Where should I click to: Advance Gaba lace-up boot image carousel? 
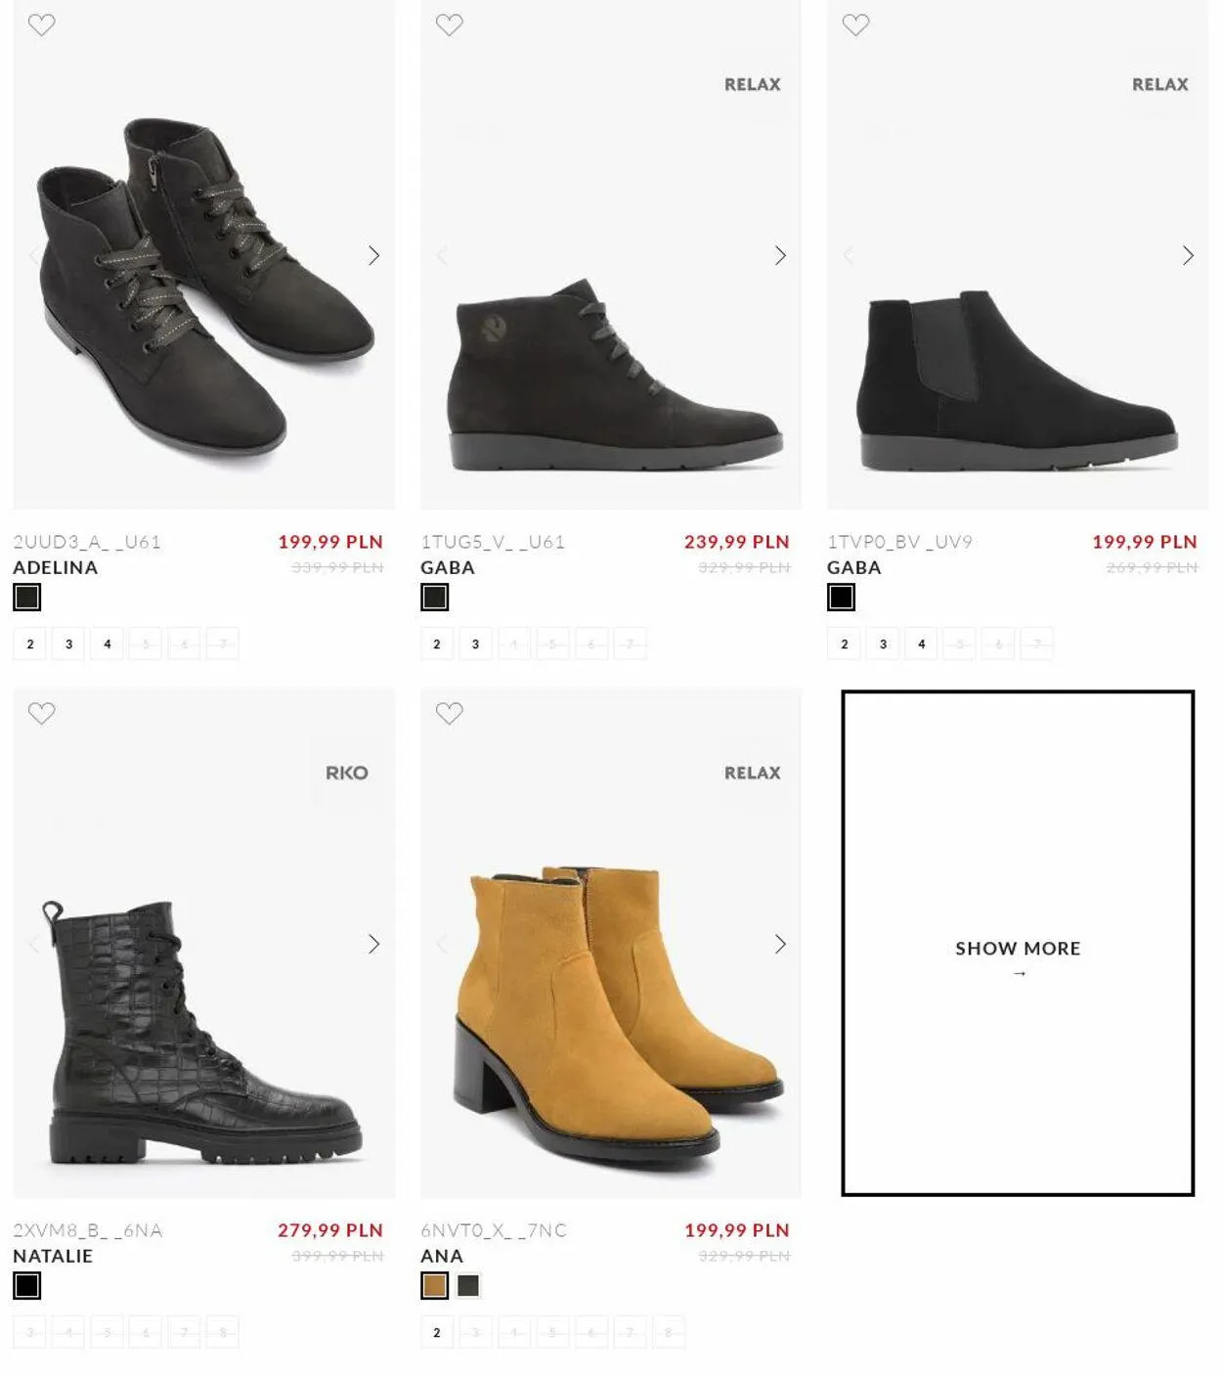click(x=780, y=255)
